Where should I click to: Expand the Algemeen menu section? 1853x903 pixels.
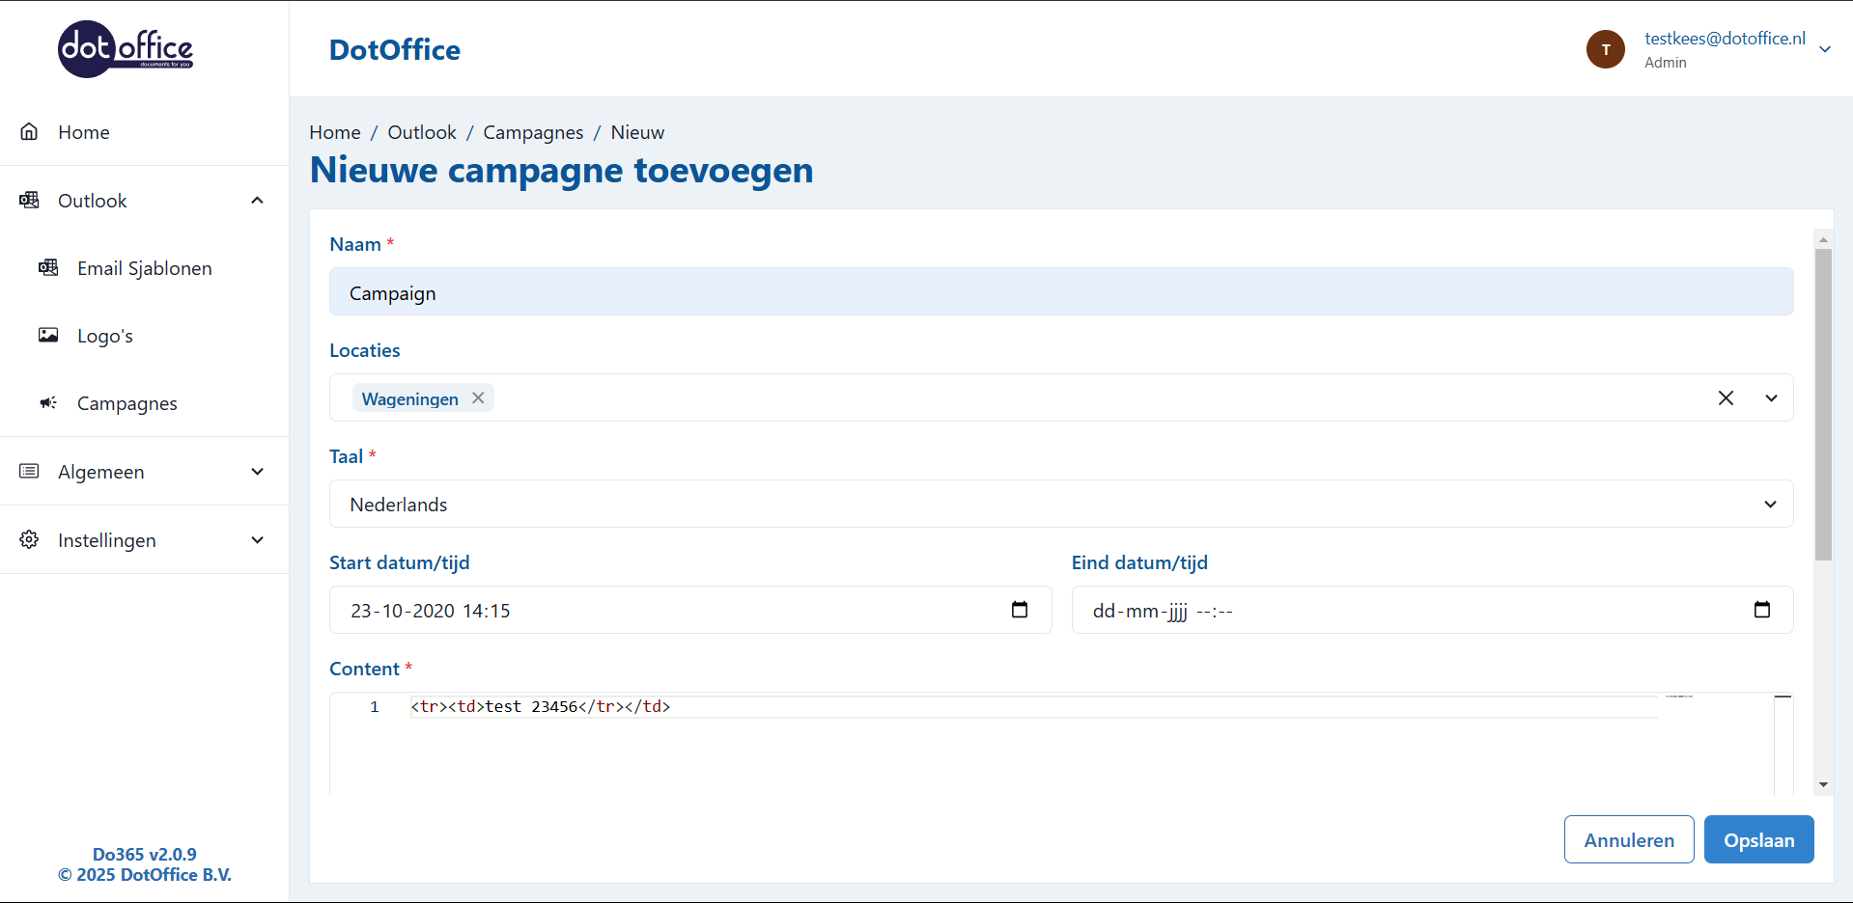[257, 472]
